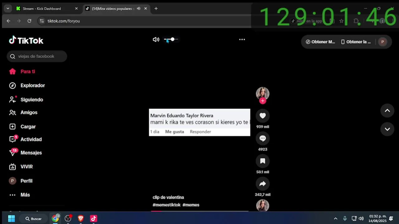The height and width of the screenshot is (224, 399).
Task: Click the TikTok logo
Action: tap(26, 40)
